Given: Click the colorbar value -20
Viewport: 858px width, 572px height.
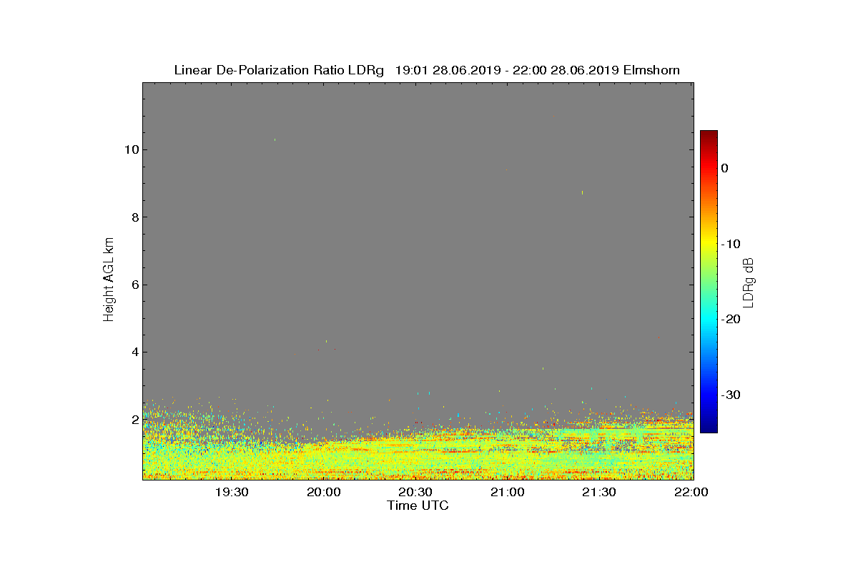Looking at the screenshot, I should (730, 319).
